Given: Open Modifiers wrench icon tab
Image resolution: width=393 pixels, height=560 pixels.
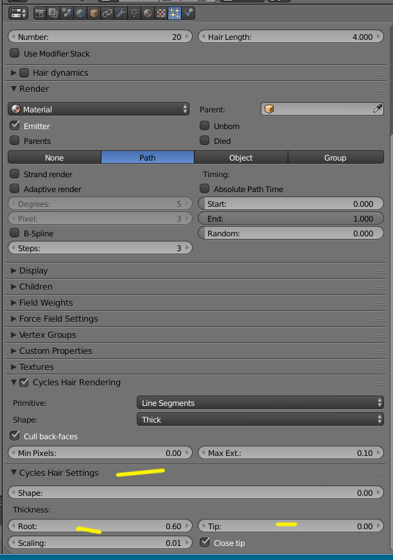Looking at the screenshot, I should tap(121, 13).
